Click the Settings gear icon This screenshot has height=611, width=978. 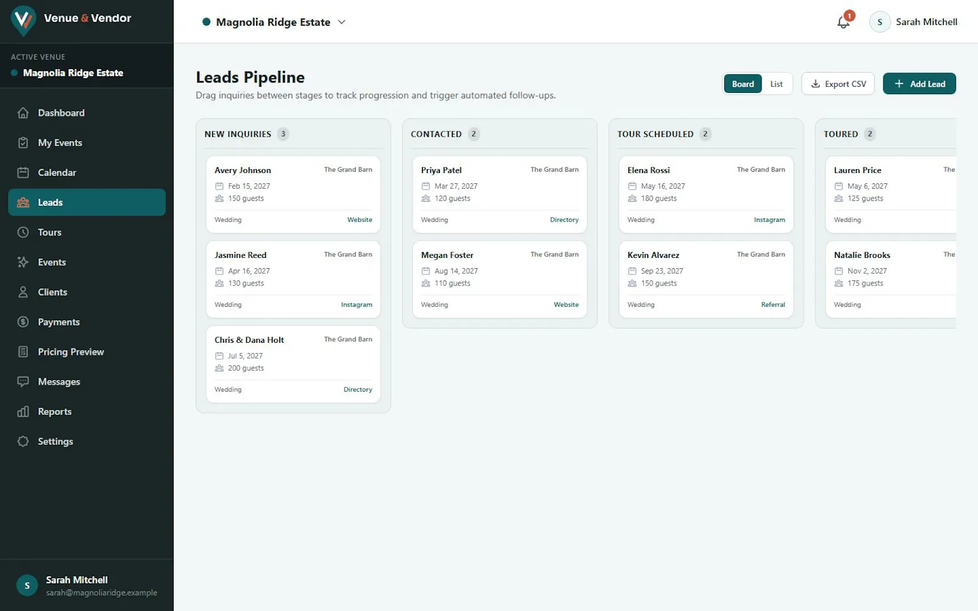pyautogui.click(x=23, y=442)
